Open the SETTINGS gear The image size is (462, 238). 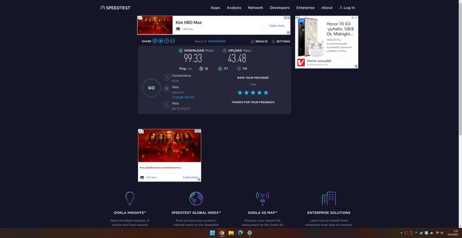click(x=280, y=42)
